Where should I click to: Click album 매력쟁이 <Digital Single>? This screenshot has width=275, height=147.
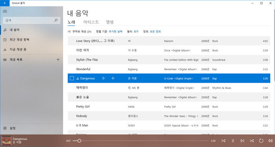pyautogui.click(x=179, y=88)
